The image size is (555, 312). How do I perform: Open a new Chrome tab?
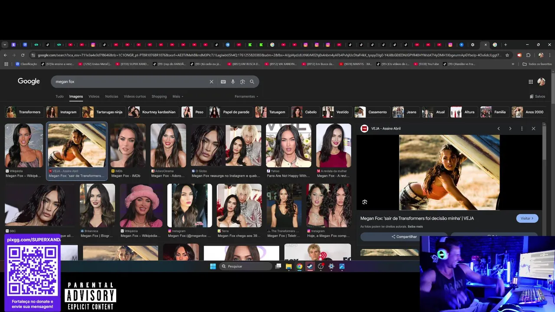pyautogui.click(x=506, y=45)
